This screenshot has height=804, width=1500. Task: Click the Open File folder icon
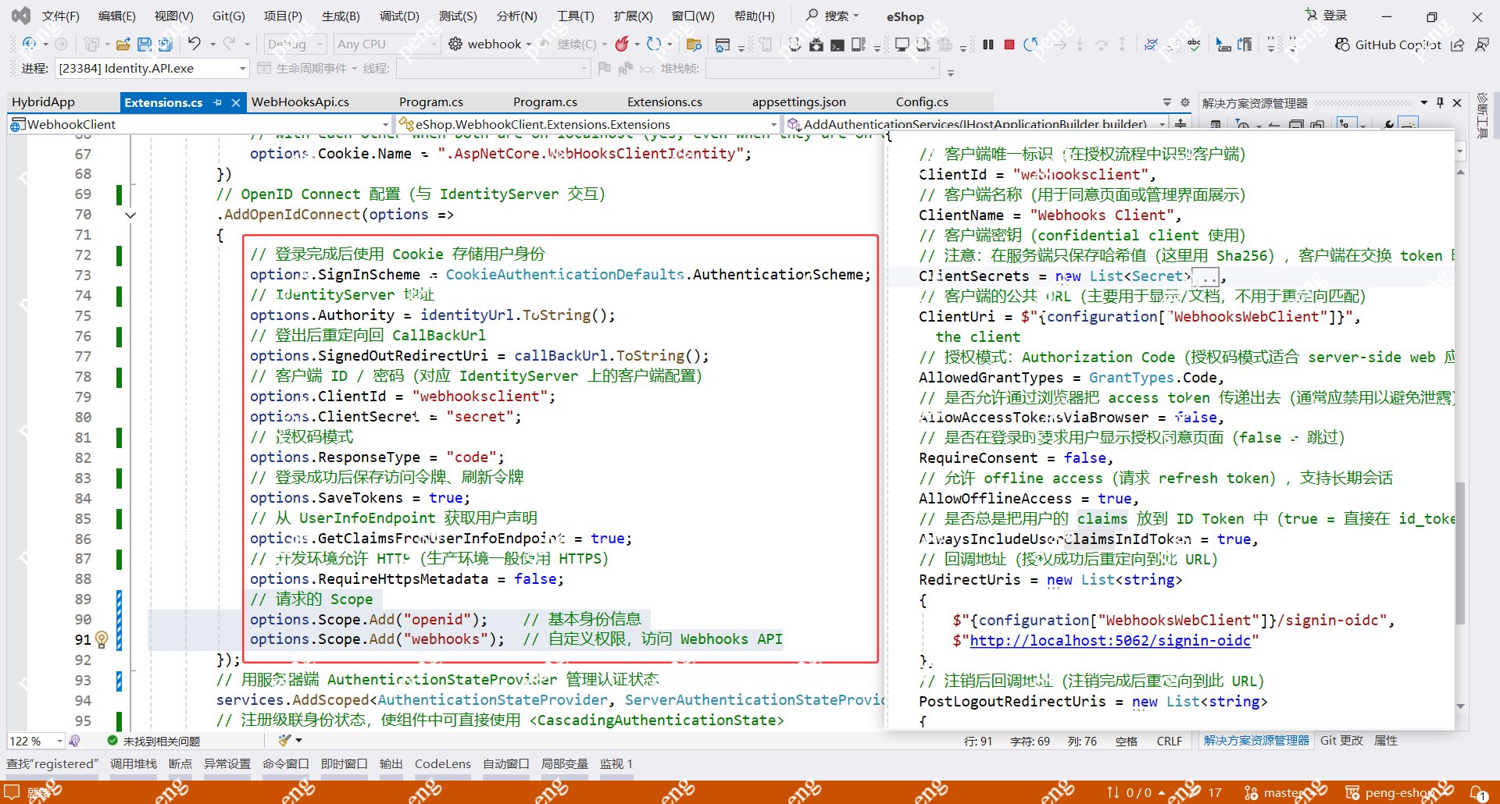point(123,44)
